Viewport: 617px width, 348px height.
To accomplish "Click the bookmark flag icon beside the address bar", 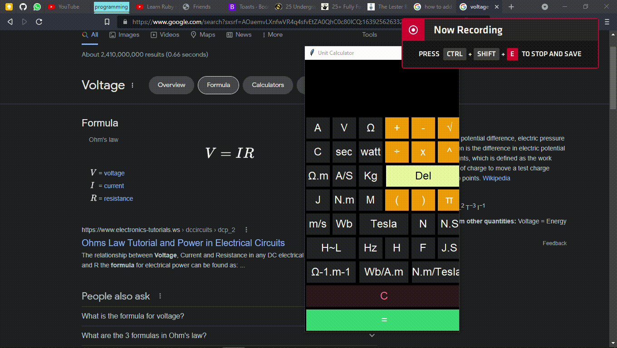I will pyautogui.click(x=106, y=21).
